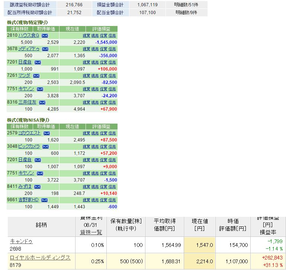Select the envelope icon next to 三井住友
Screen dimensions: 286x271
[42, 102]
